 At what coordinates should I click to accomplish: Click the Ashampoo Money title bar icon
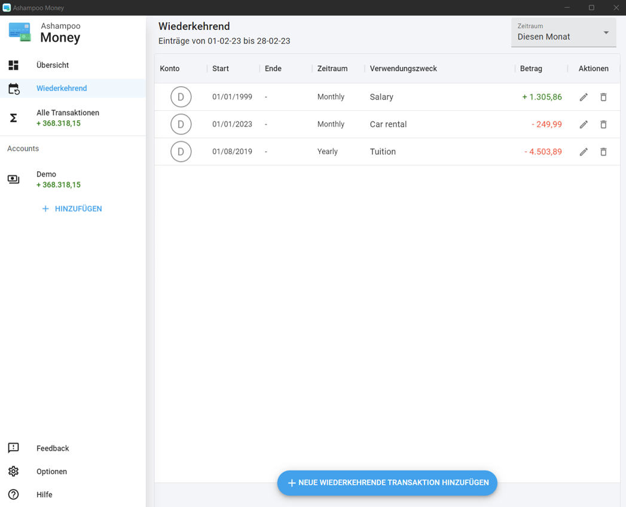click(7, 8)
